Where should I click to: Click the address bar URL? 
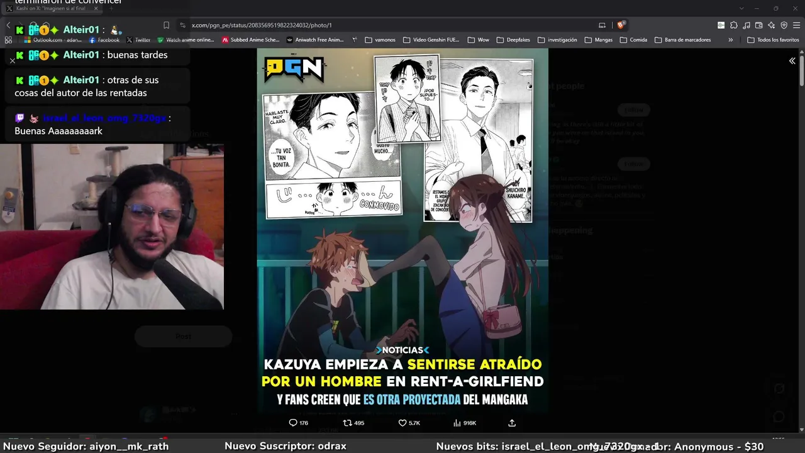[262, 25]
